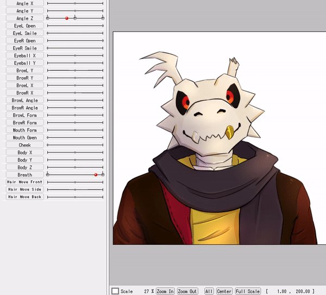Click the Mouth Open slider track

tap(75, 138)
